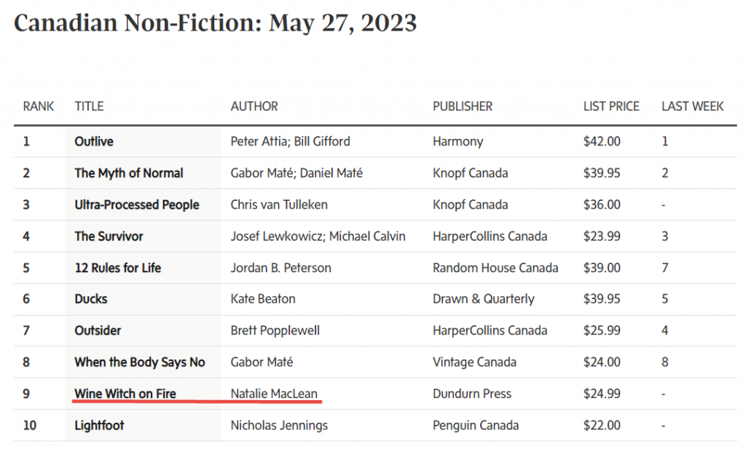
Task: Click The Survivor book title
Action: 109,236
